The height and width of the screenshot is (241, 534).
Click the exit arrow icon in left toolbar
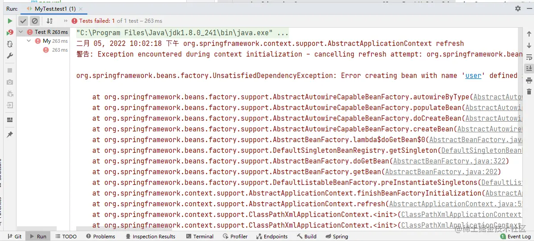point(10,105)
